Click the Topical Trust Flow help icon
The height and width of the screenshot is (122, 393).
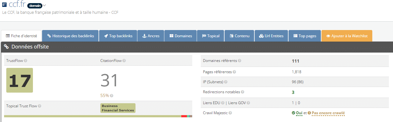(x=40, y=106)
